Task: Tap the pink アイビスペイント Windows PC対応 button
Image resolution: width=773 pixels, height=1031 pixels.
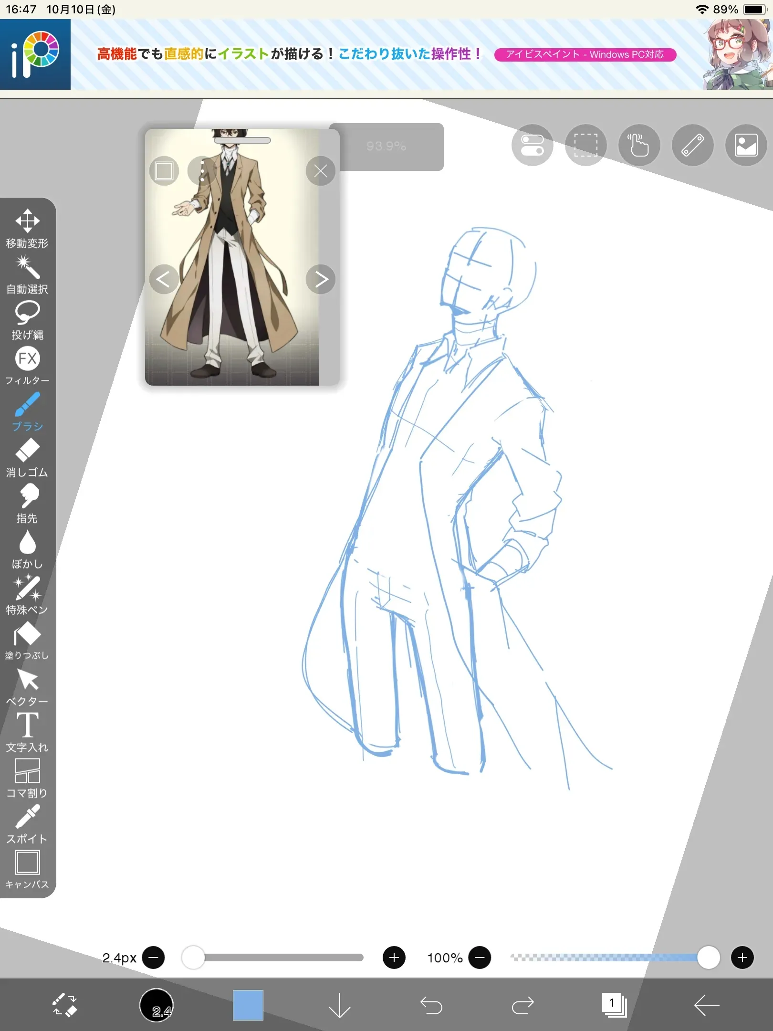Action: click(585, 54)
